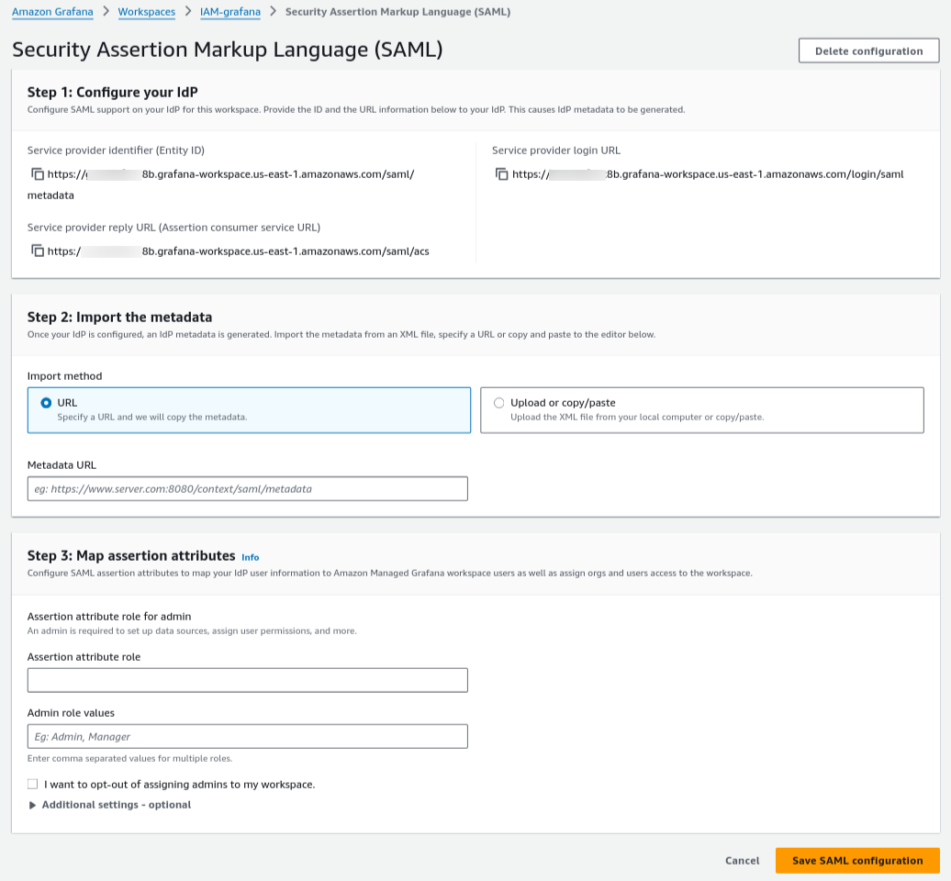Copy the service provider Entity ID
This screenshot has height=881, width=951.
click(x=38, y=174)
